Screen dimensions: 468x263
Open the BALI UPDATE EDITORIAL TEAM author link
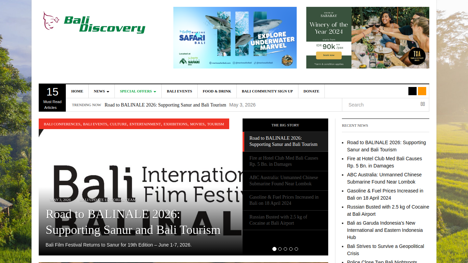(108, 200)
